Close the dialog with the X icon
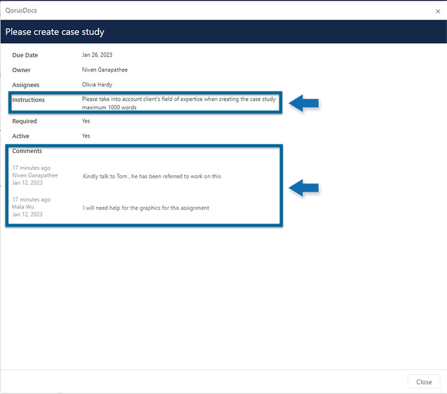The image size is (447, 394). [x=437, y=11]
